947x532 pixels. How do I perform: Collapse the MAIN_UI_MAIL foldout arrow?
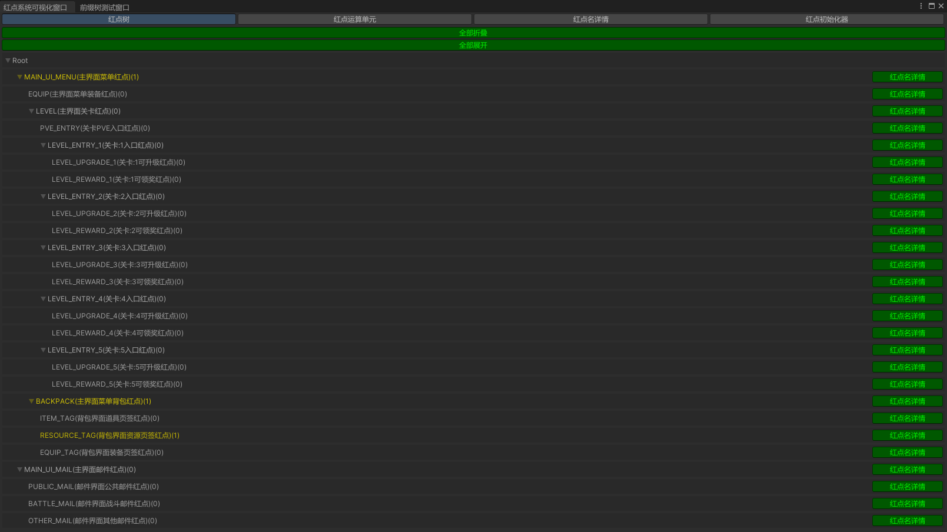[x=20, y=470]
